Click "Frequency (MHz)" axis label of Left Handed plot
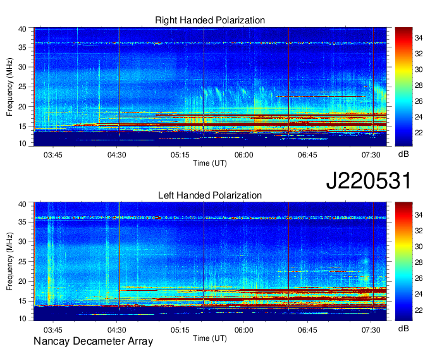The image size is (430, 349). click(9, 262)
